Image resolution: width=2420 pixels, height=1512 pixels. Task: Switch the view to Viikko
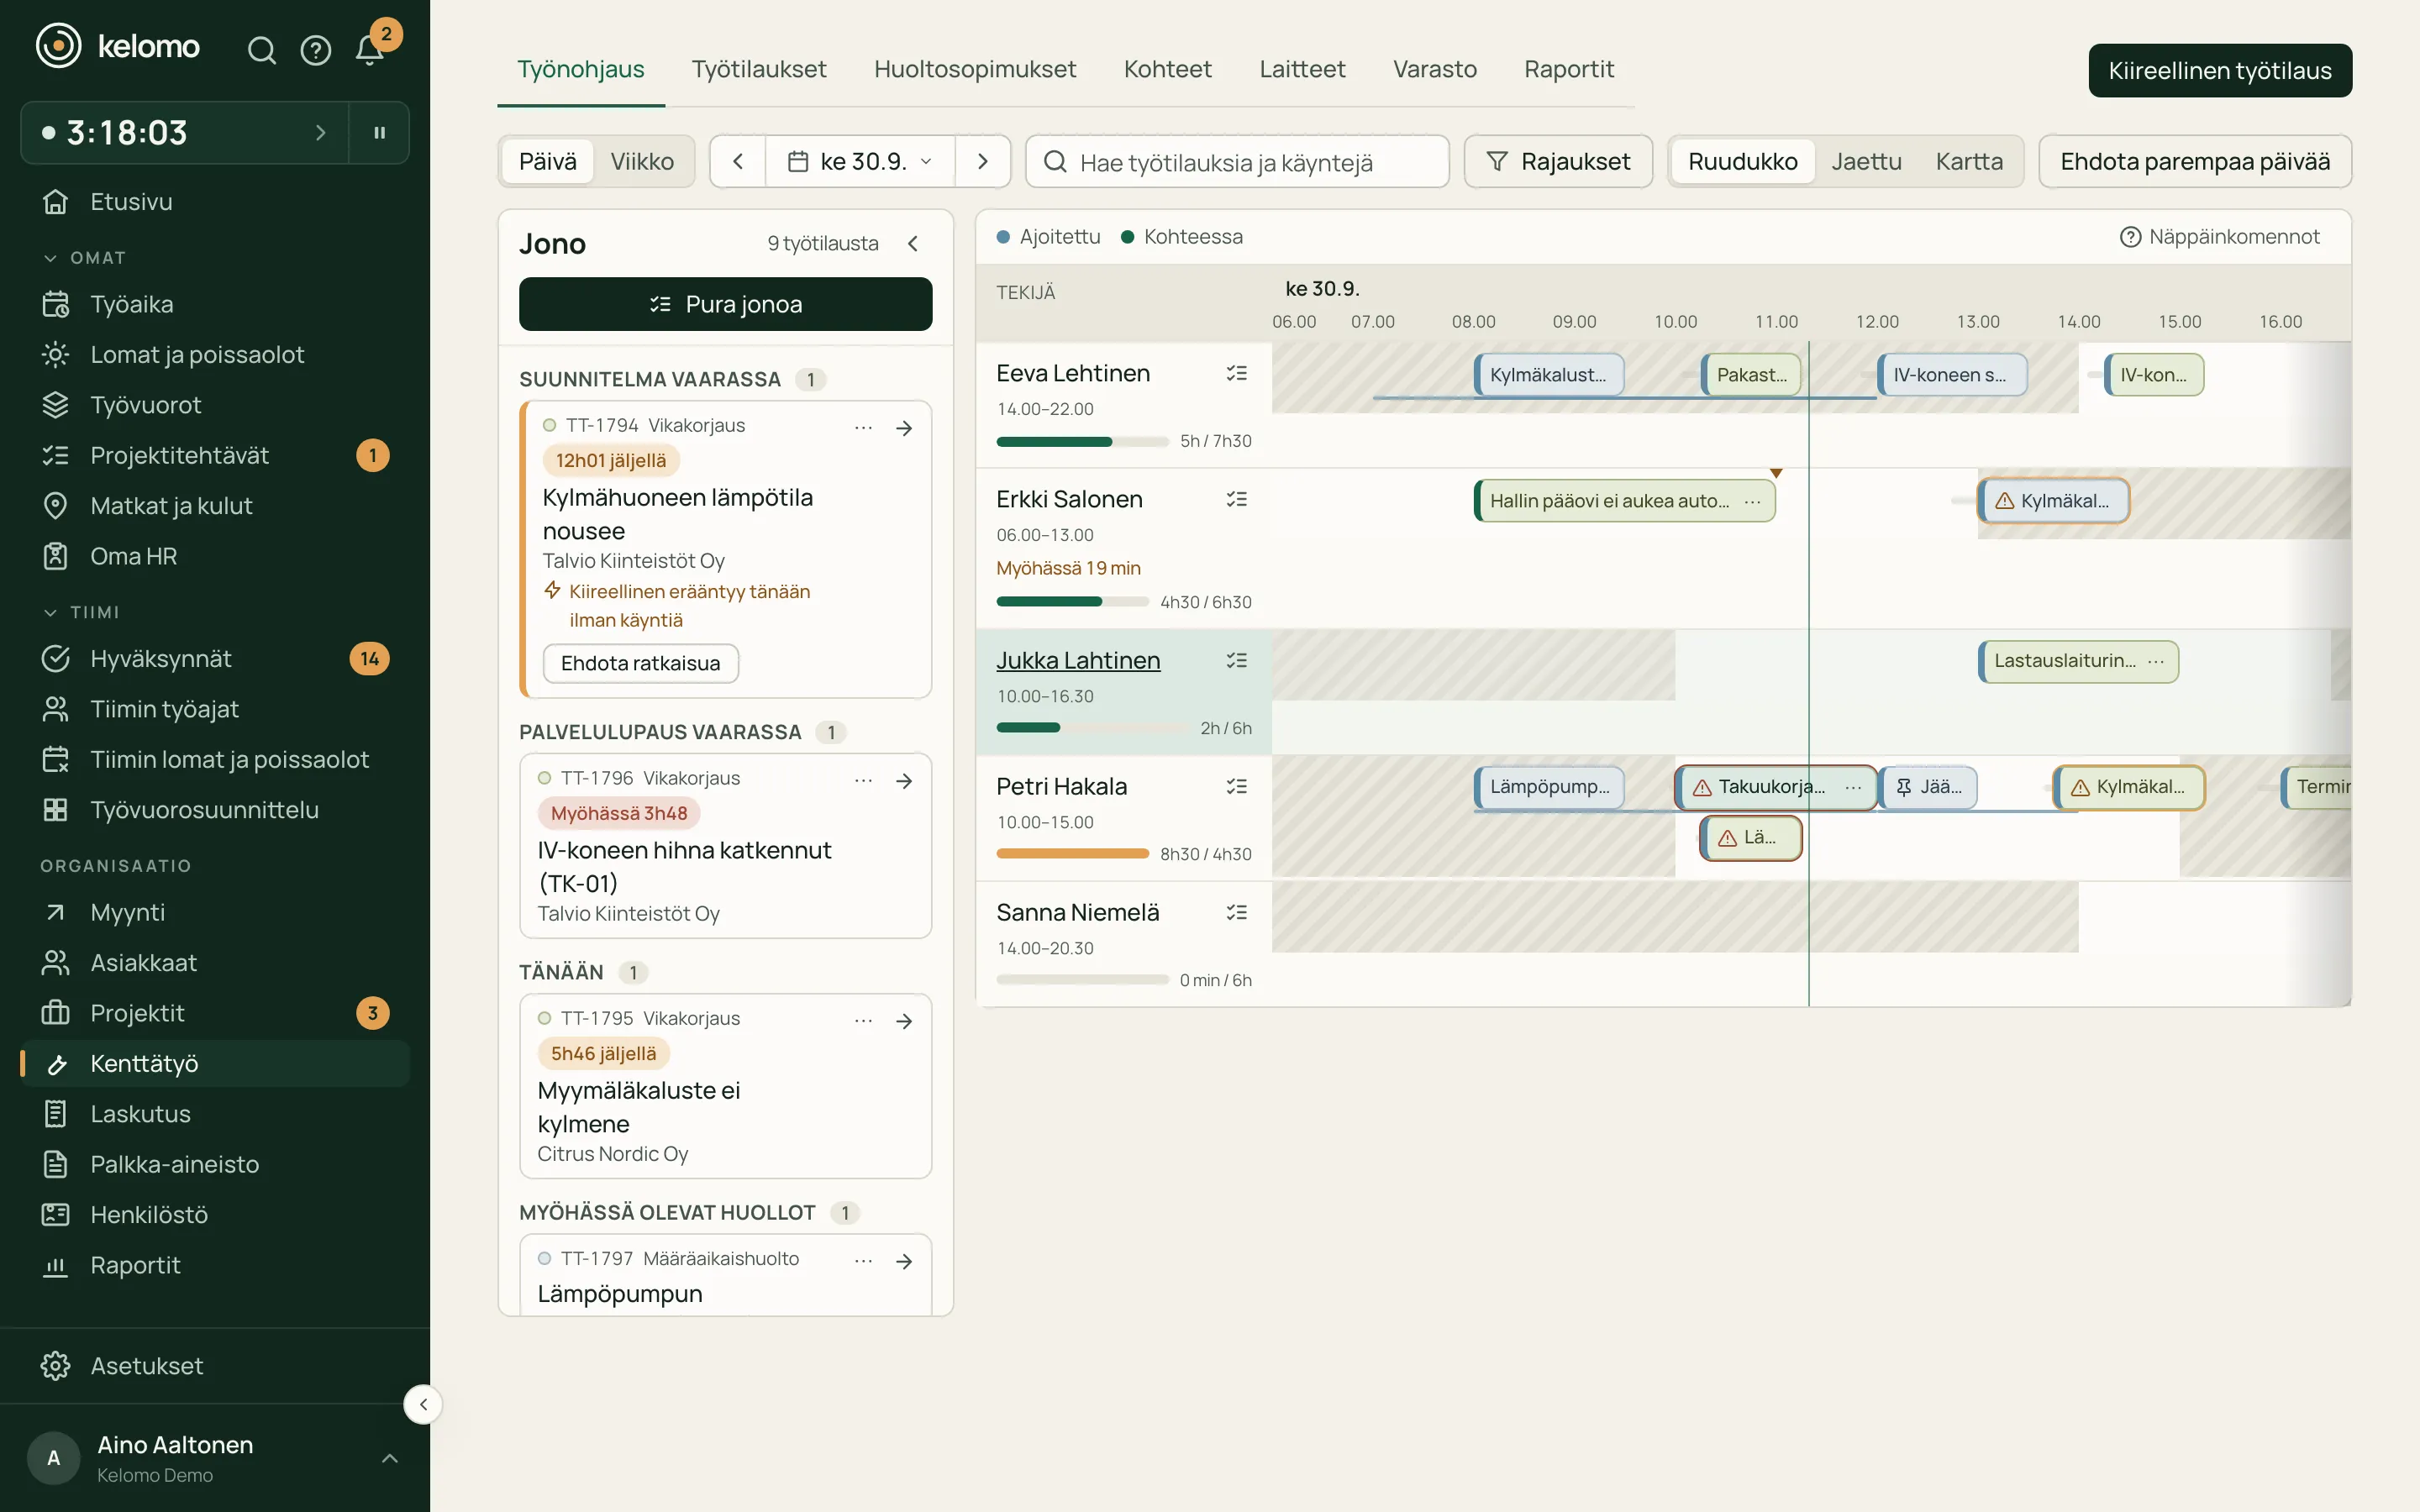click(x=642, y=161)
